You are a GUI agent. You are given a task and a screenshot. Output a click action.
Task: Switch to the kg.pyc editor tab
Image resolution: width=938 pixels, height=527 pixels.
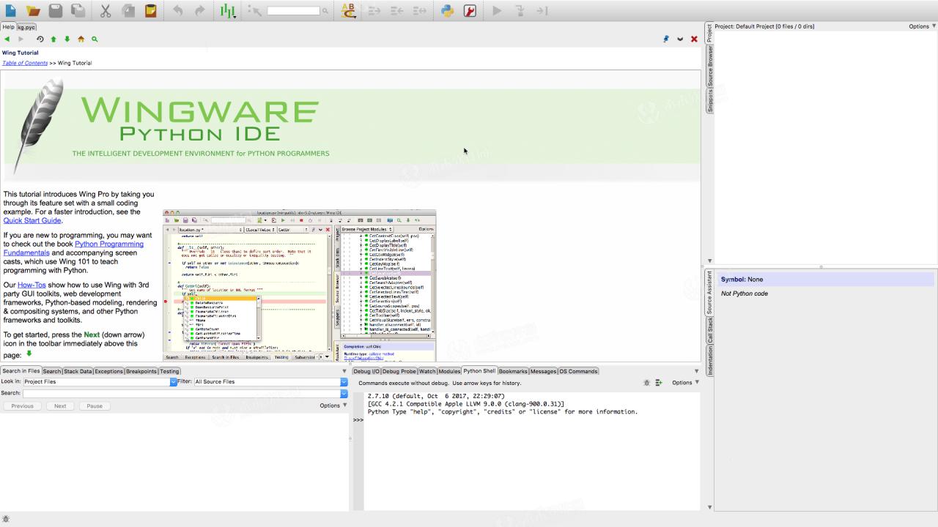click(26, 27)
